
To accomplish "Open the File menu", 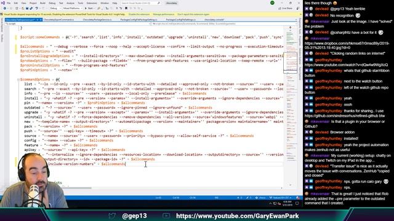I will 9,3.
